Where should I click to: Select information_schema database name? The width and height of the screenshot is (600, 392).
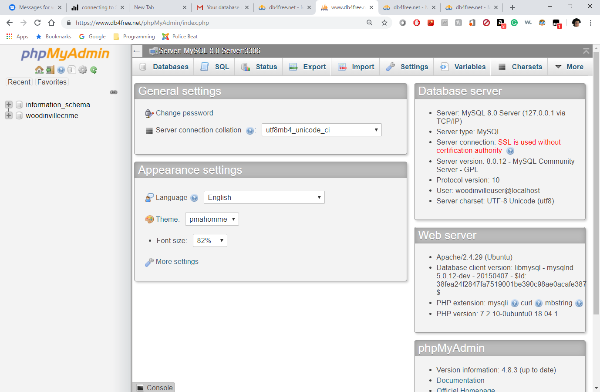tap(58, 105)
